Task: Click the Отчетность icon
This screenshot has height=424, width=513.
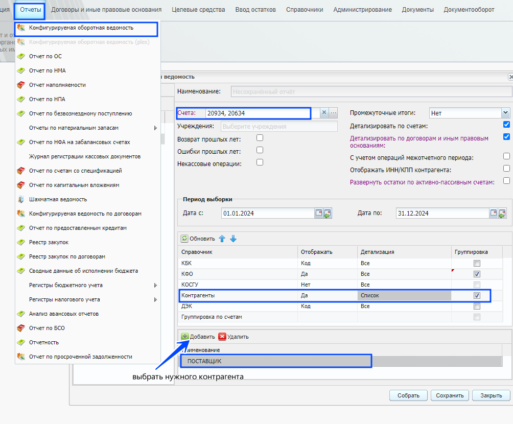Action: [21, 343]
